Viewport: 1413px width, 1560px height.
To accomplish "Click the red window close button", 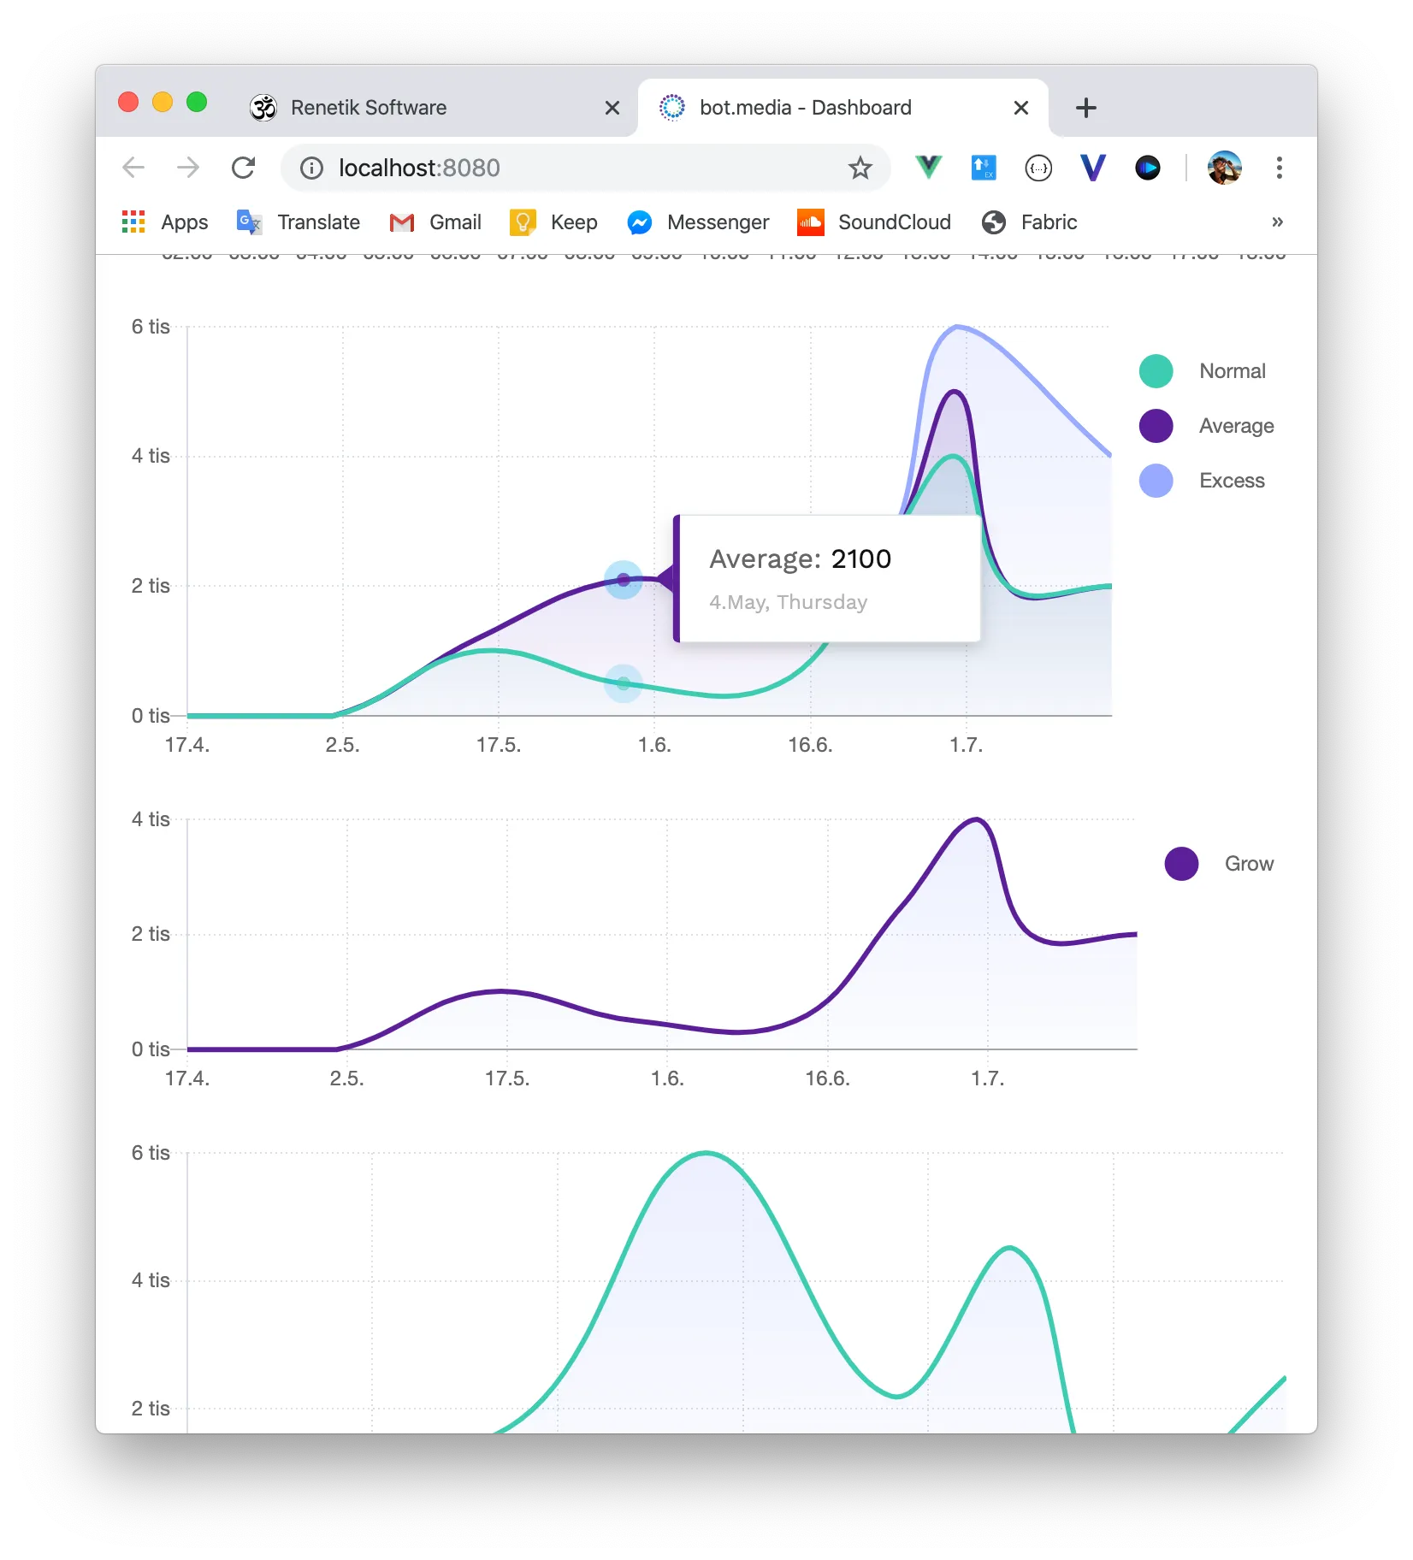I will 128,103.
